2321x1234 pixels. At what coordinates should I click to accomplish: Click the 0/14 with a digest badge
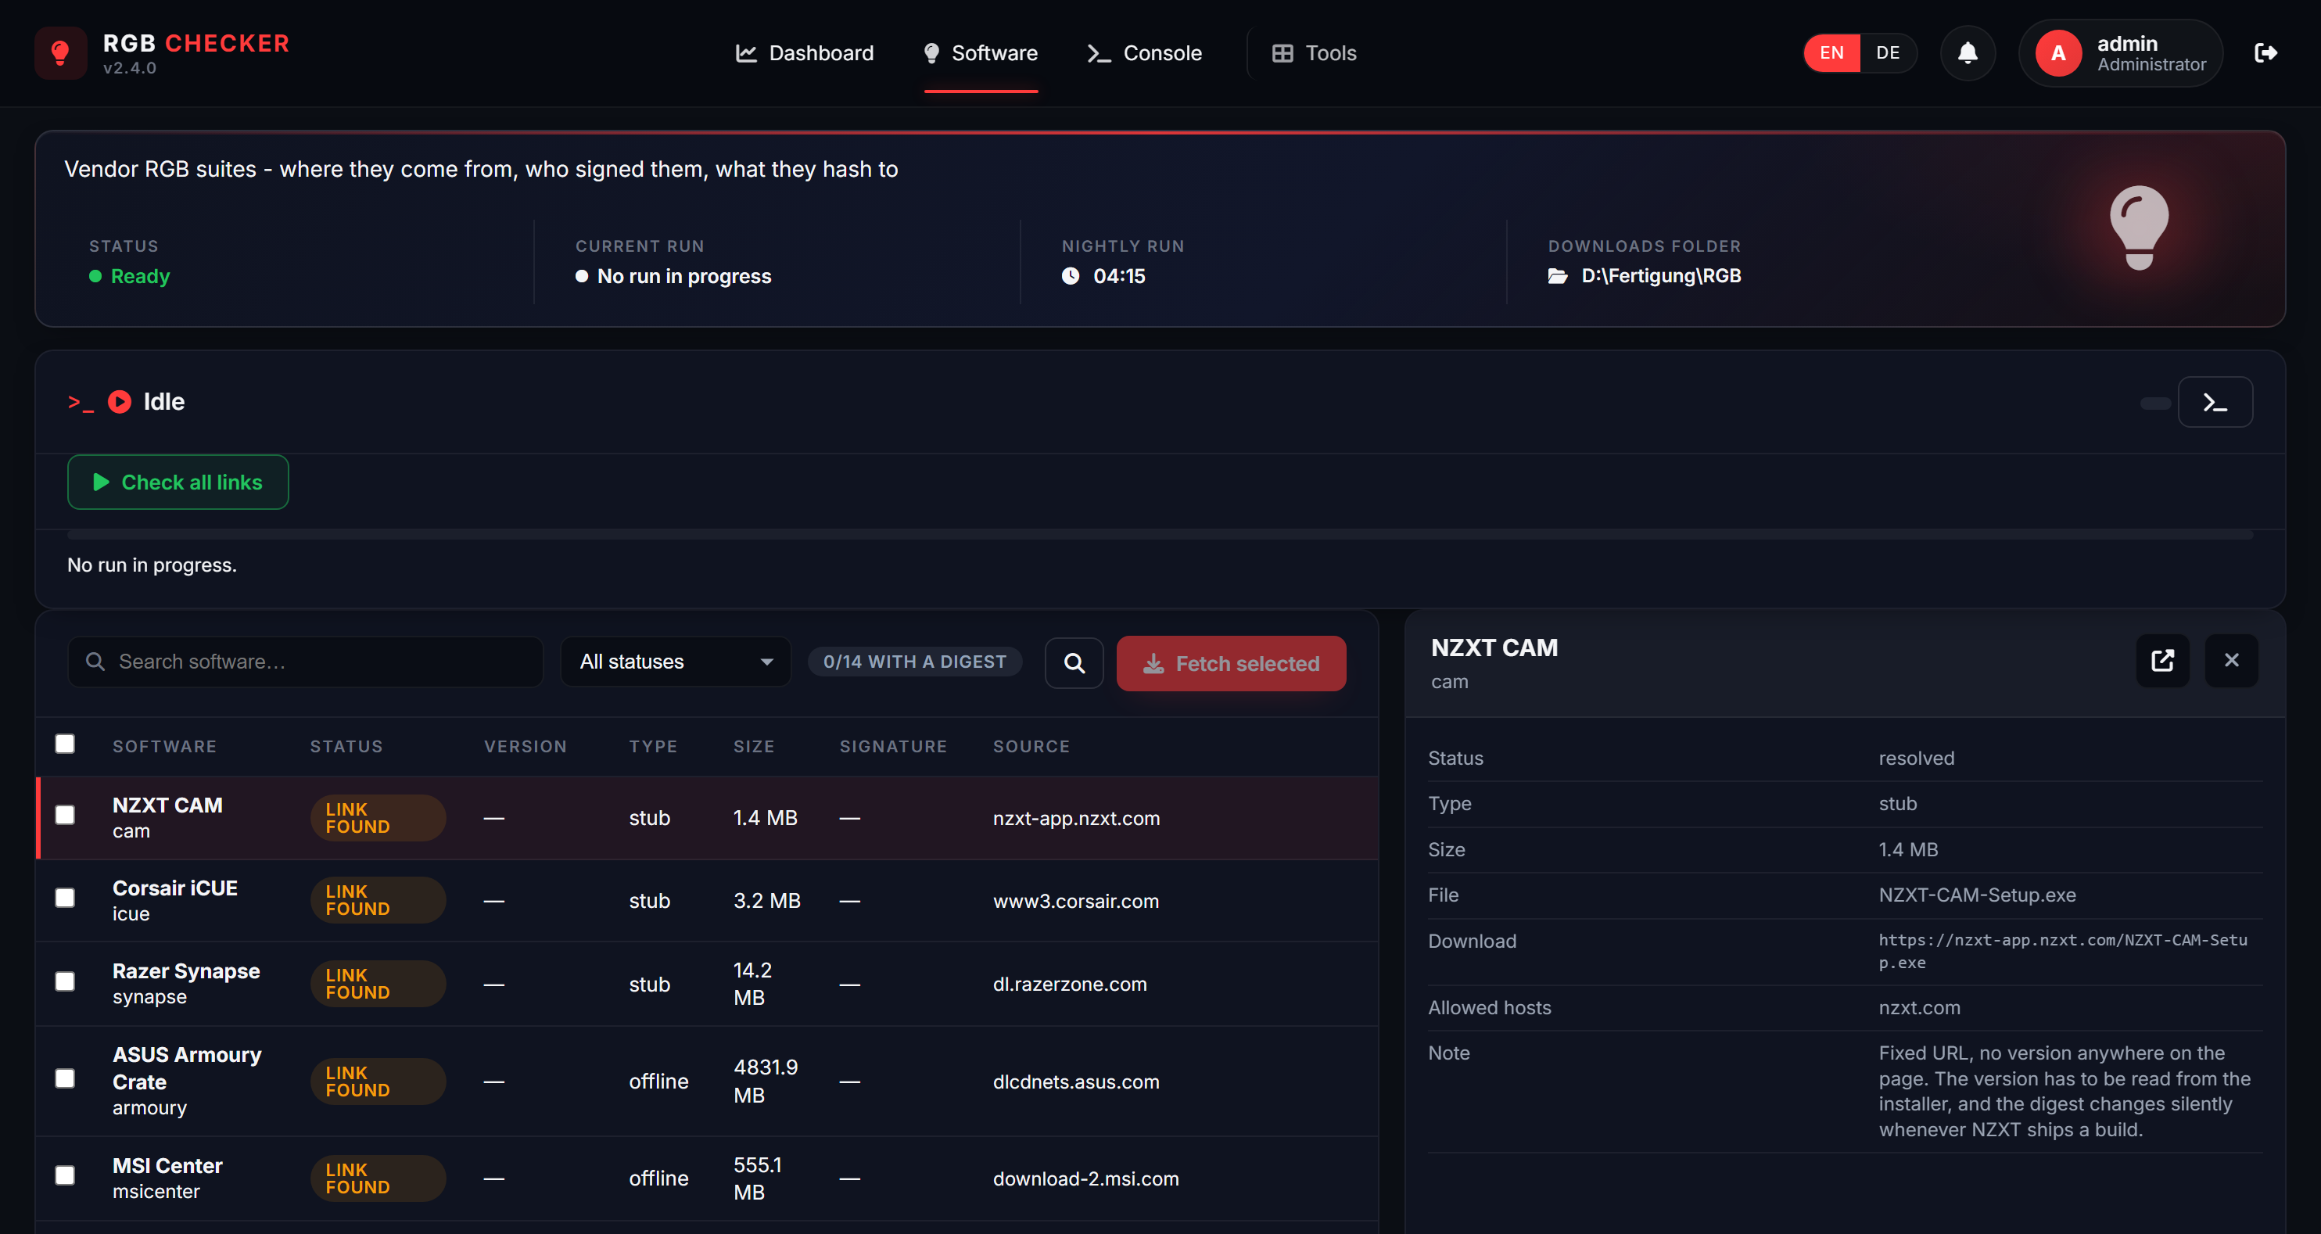point(914,662)
